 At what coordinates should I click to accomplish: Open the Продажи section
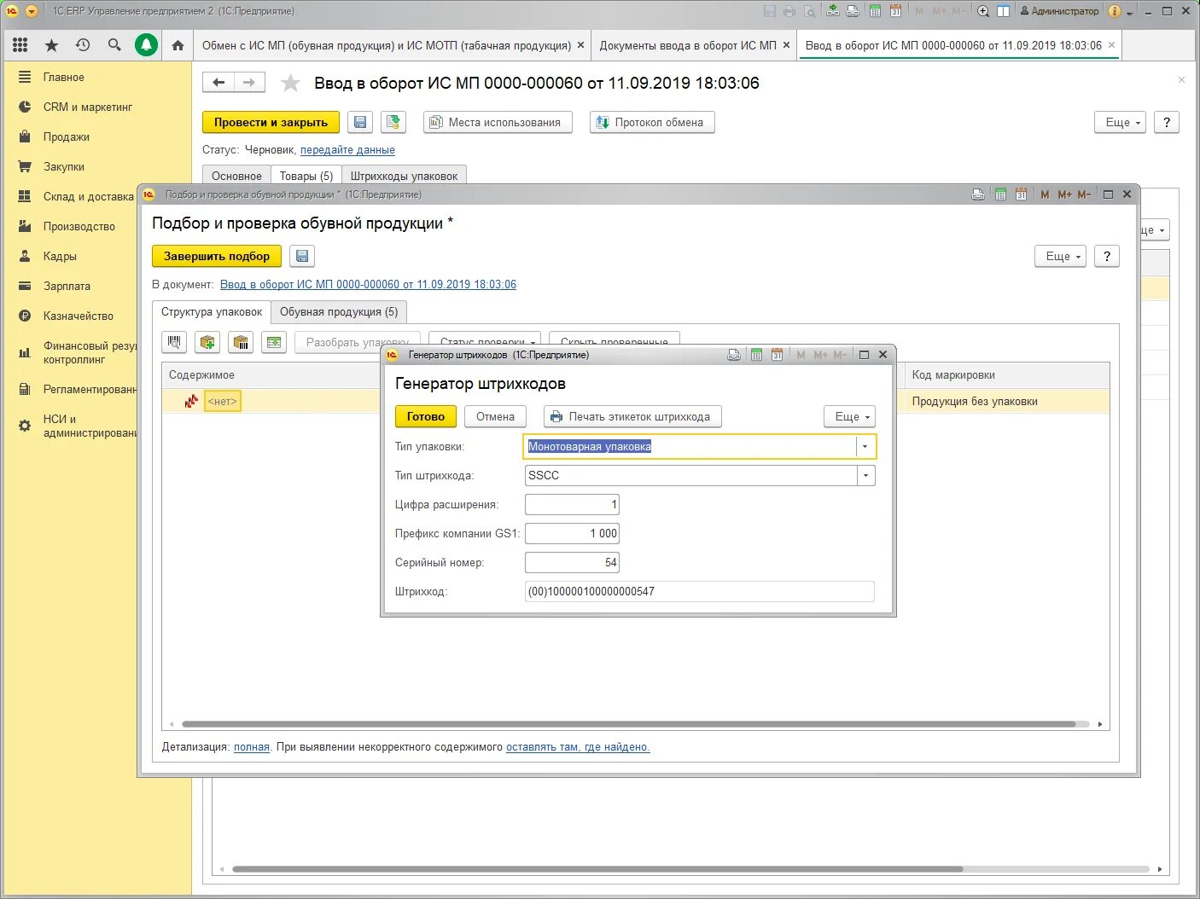tap(67, 136)
